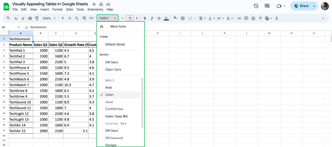Open the 100% zoom dropdown
The height and width of the screenshot is (147, 332).
click(49, 18)
